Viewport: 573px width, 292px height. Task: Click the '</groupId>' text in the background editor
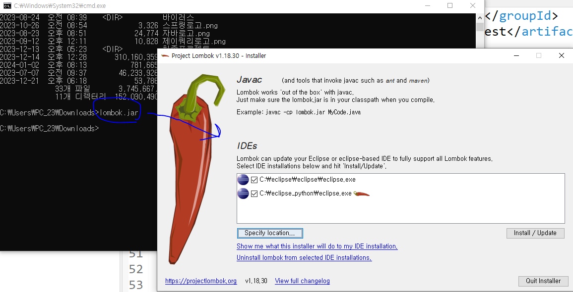tap(521, 16)
